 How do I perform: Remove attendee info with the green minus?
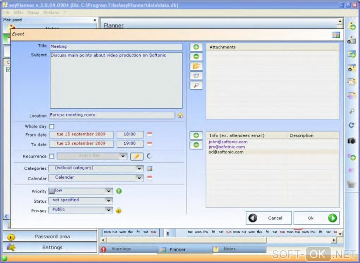(x=196, y=145)
